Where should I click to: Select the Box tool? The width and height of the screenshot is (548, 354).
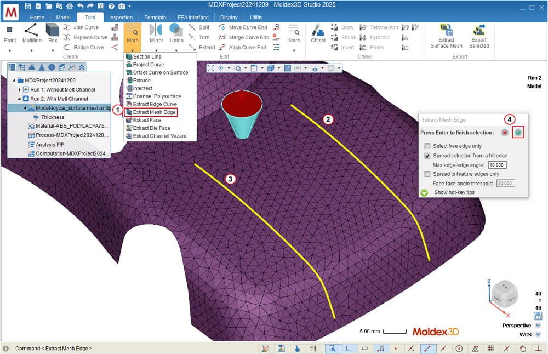pos(53,34)
